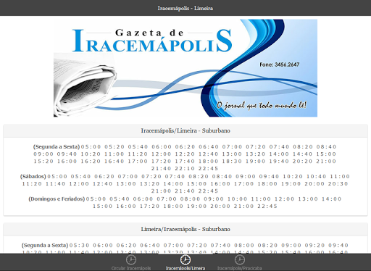The height and width of the screenshot is (271, 371).
Task: Switch to Circular Iracemápolis tab label
Action: coord(131,268)
